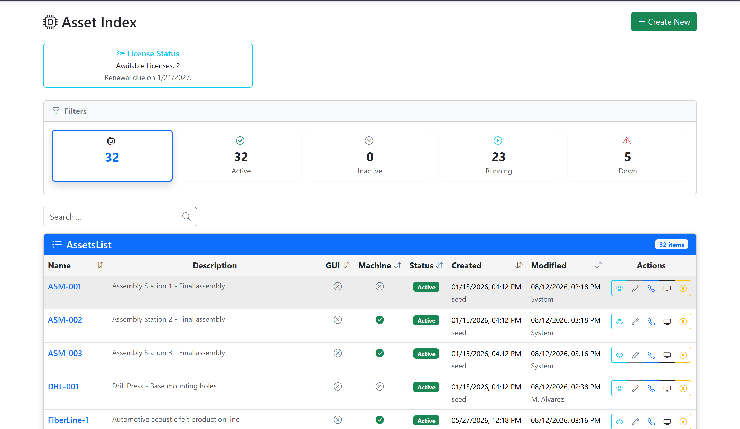Open the ASM-002 asset link
The width and height of the screenshot is (740, 429).
tap(65, 320)
